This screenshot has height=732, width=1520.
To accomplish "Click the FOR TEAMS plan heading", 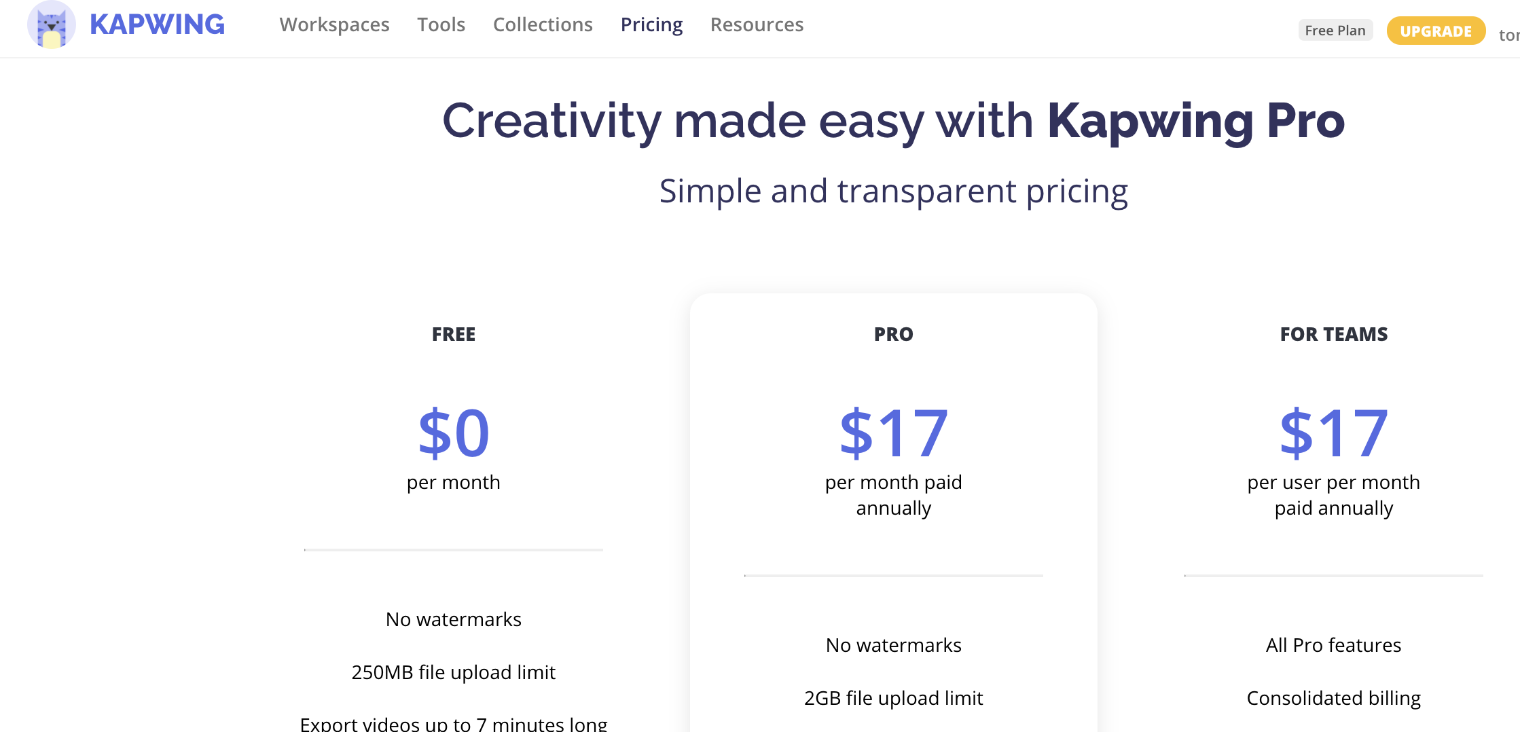I will [x=1334, y=334].
